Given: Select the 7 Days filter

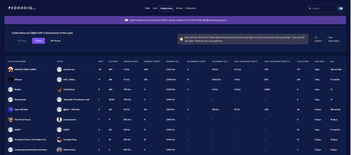Looking at the screenshot, I should 38,41.
